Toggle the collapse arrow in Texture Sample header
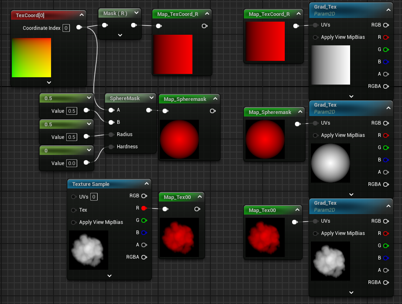 [147, 184]
